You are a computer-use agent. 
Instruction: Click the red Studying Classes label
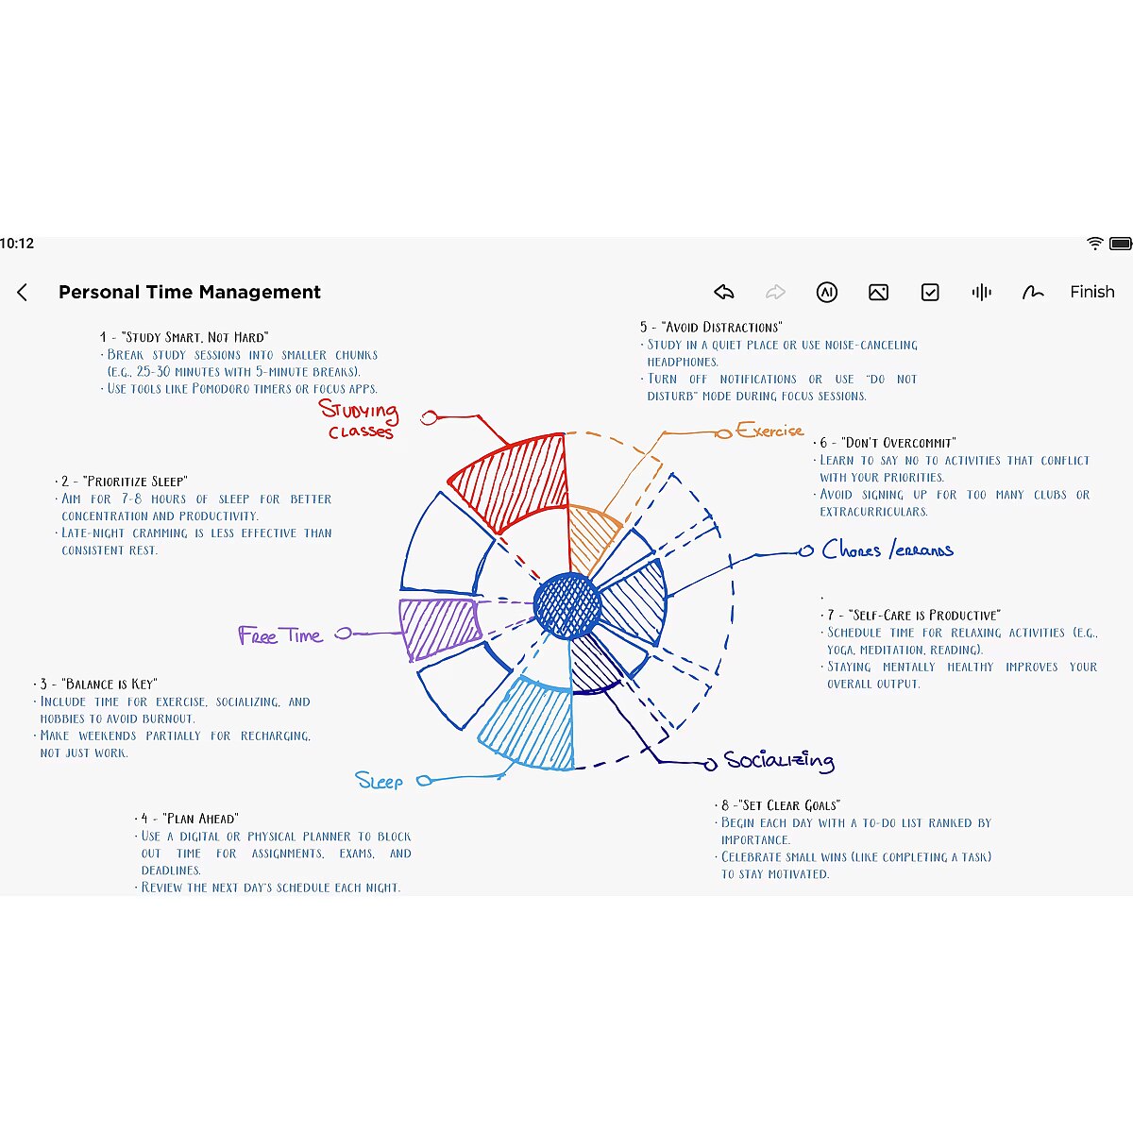(x=360, y=420)
